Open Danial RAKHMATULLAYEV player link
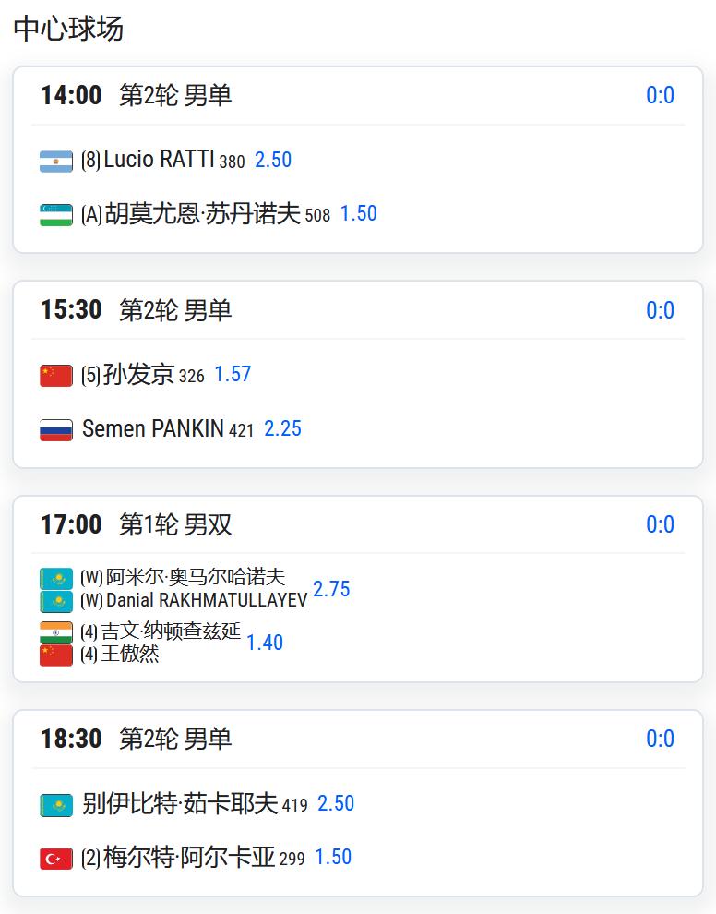The width and height of the screenshot is (716, 914). (207, 600)
